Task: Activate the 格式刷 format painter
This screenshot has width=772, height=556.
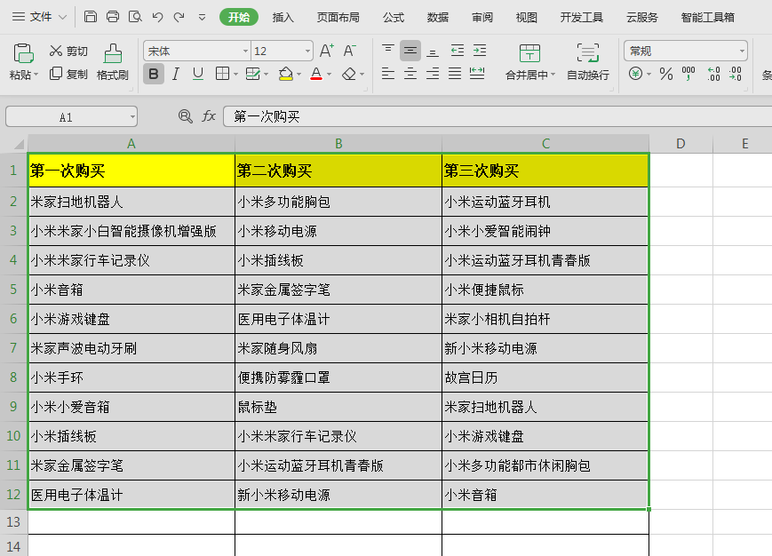Action: tap(112, 62)
